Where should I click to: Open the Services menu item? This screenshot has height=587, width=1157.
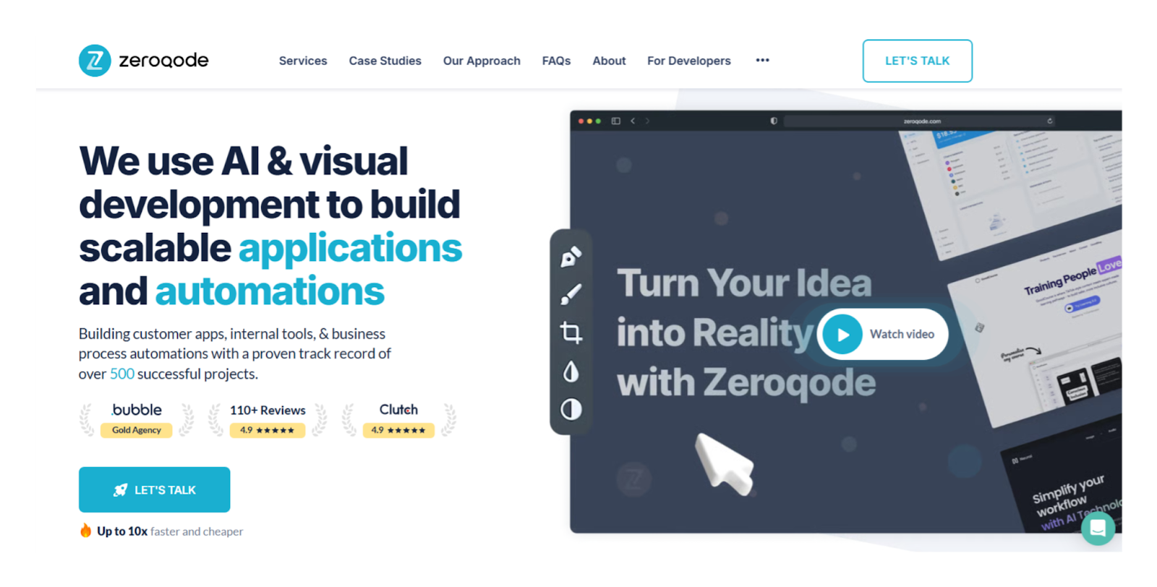pos(303,61)
